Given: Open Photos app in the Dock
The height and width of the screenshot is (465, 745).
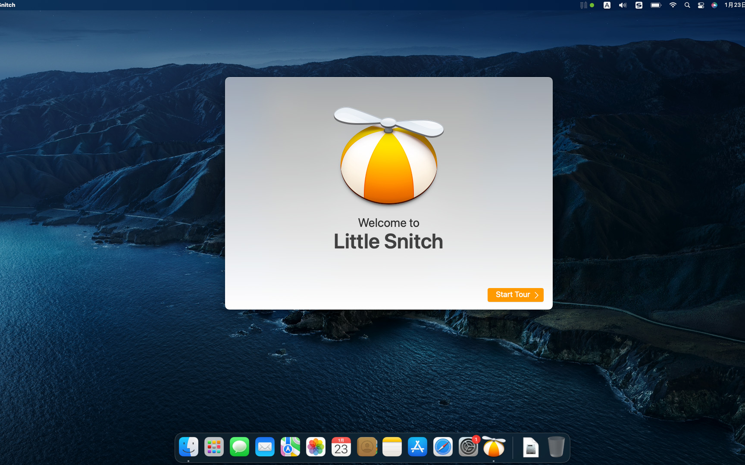Looking at the screenshot, I should 316,447.
